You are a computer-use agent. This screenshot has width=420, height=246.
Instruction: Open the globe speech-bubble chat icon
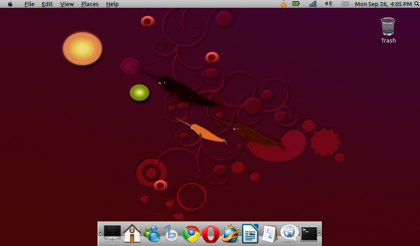[290, 233]
